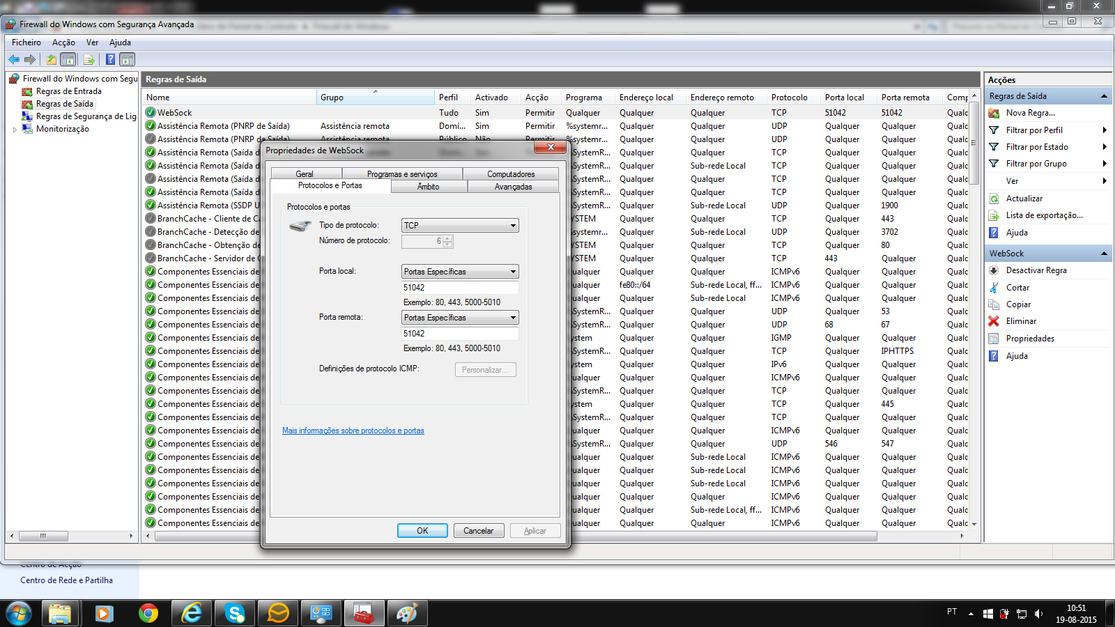Open Skype from the taskbar

(x=235, y=613)
